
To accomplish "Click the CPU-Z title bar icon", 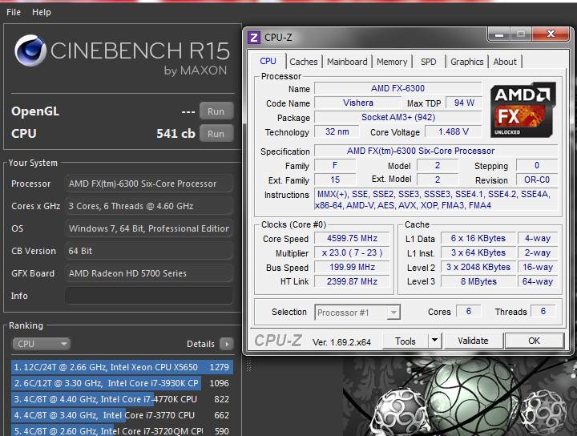I will pyautogui.click(x=254, y=37).
